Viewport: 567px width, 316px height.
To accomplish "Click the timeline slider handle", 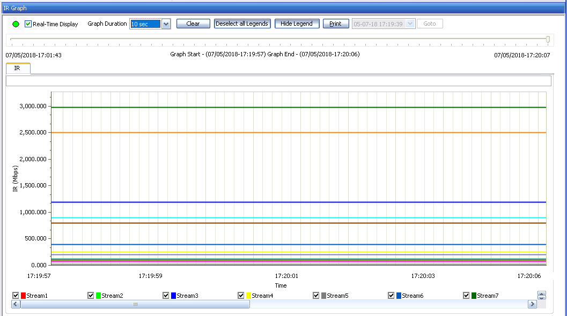I will coord(548,39).
